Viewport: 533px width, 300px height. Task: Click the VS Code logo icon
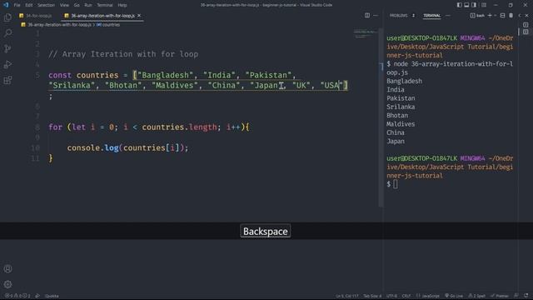coord(6,5)
